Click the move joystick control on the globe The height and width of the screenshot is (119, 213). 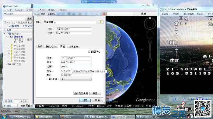(x=150, y=35)
